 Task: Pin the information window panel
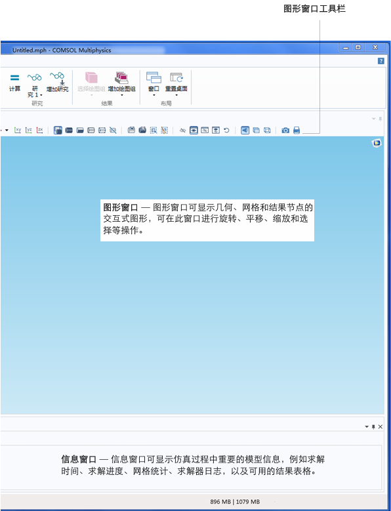(x=373, y=426)
